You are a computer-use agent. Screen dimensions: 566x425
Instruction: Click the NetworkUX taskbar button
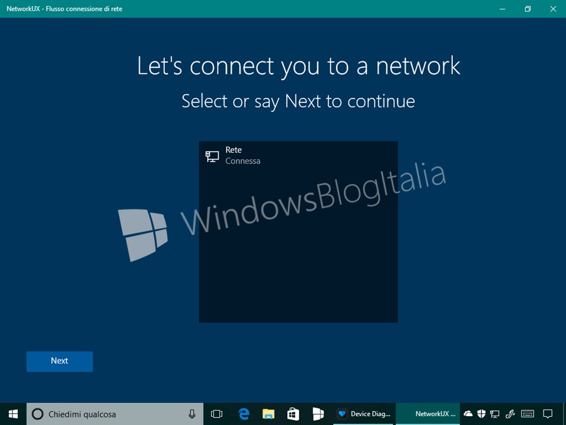[428, 414]
